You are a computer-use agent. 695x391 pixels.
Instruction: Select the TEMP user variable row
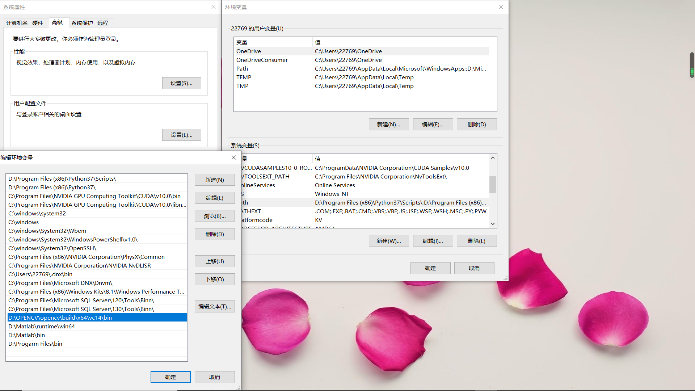tap(361, 77)
